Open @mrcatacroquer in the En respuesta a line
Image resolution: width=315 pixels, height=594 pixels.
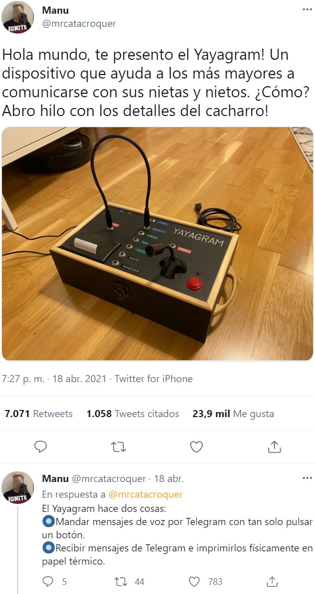click(x=146, y=494)
